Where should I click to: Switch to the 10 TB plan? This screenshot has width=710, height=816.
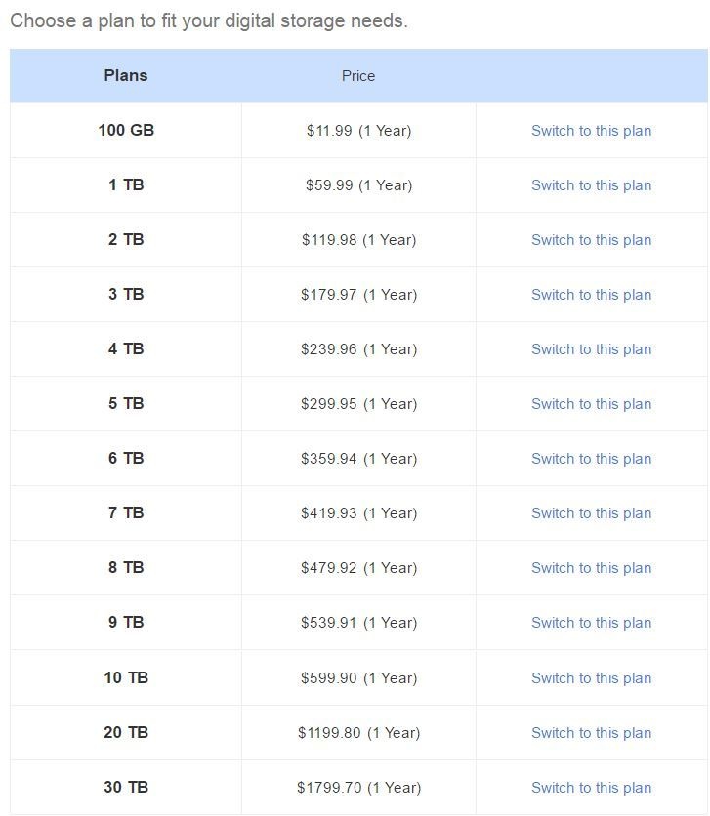click(591, 678)
